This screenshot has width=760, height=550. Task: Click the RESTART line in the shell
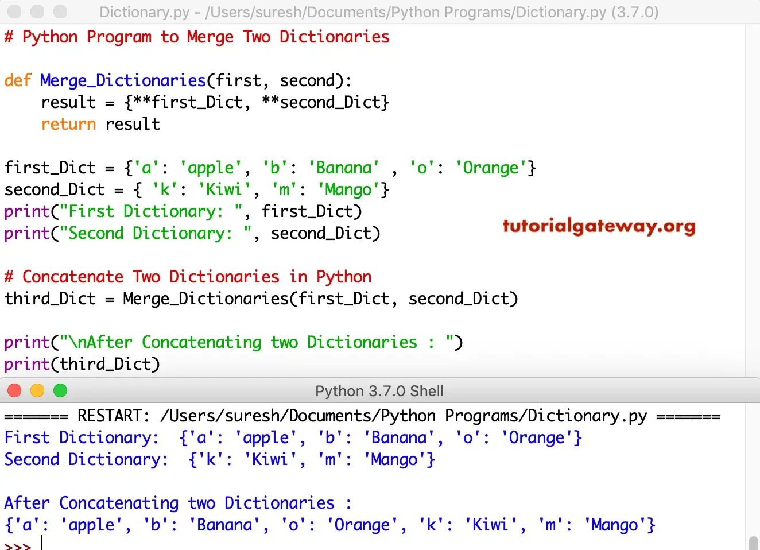click(x=362, y=416)
